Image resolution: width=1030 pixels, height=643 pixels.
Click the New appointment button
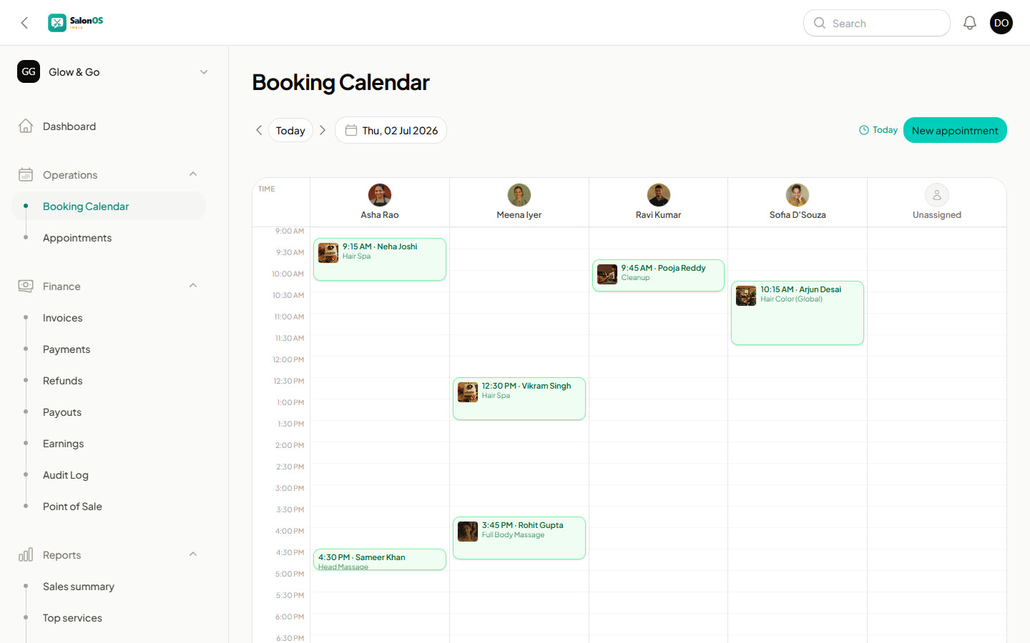[955, 130]
